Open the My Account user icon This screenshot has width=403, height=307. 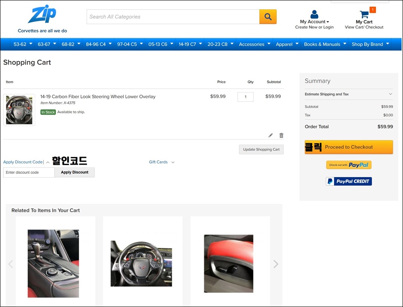tap(314, 14)
